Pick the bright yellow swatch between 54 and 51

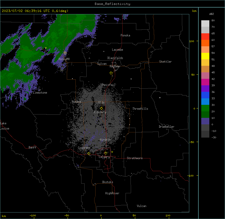(x=205, y=56)
